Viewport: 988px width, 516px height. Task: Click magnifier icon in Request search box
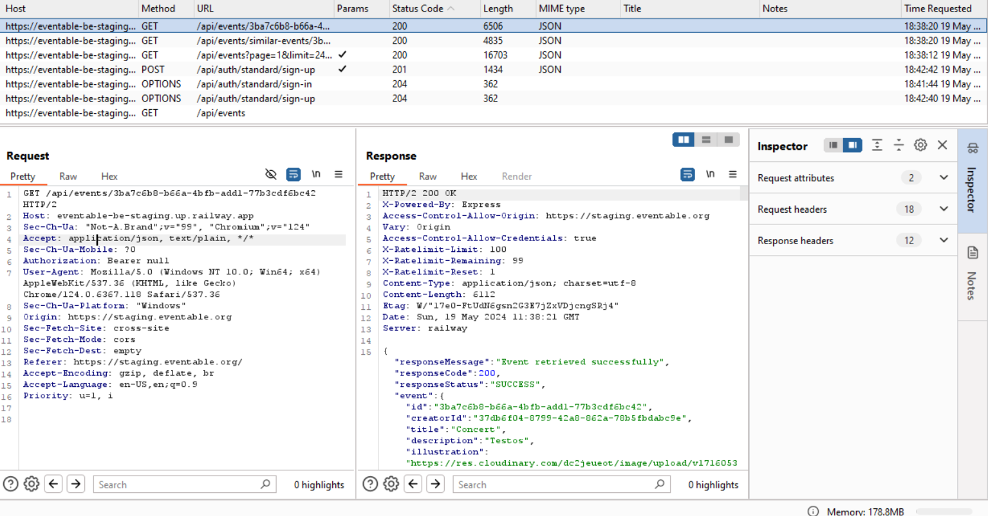tap(265, 484)
